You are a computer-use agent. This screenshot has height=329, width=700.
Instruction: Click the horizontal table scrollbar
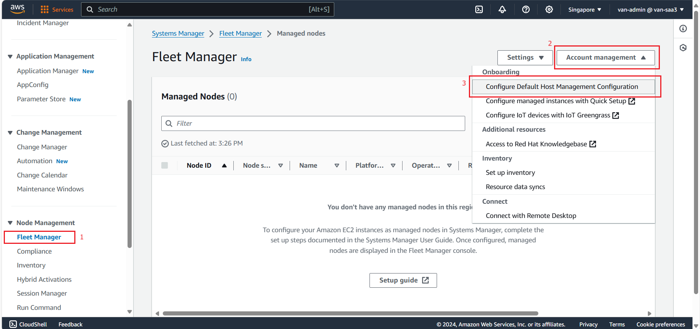350,313
